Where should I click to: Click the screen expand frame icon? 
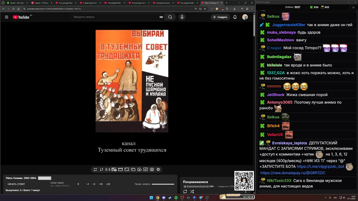coord(127,169)
